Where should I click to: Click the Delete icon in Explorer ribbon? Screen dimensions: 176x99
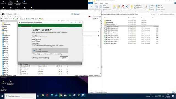pyautogui.click(x=123, y=7)
